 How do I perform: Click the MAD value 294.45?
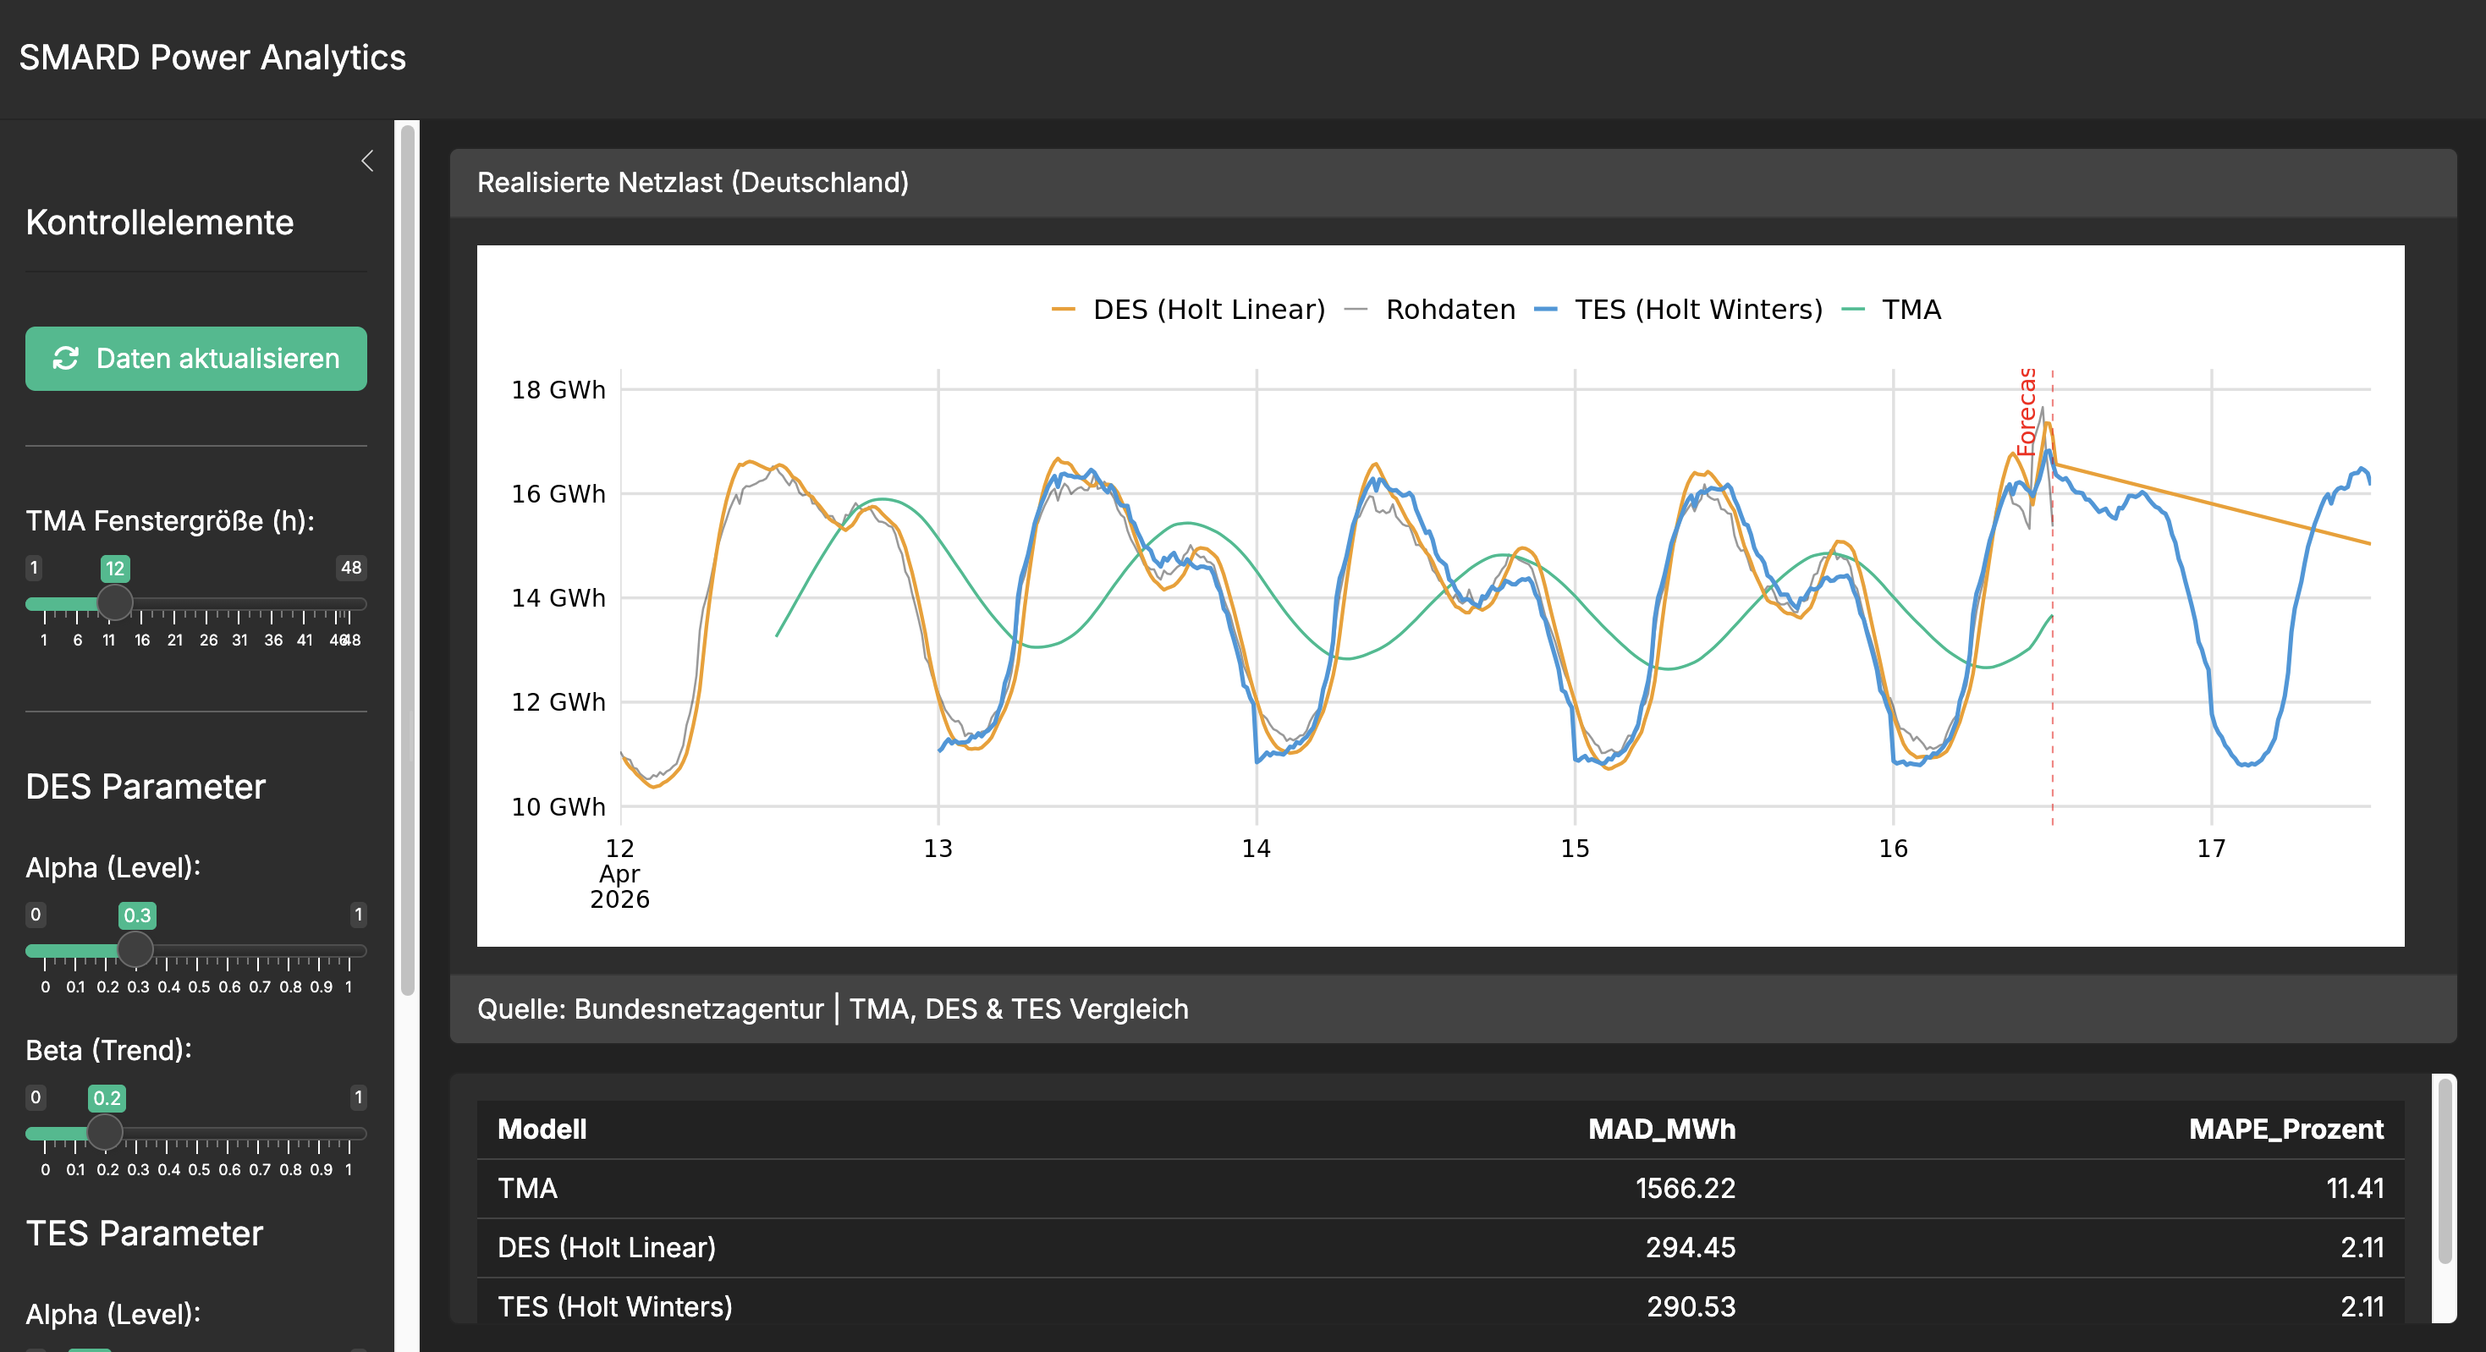[1690, 1248]
